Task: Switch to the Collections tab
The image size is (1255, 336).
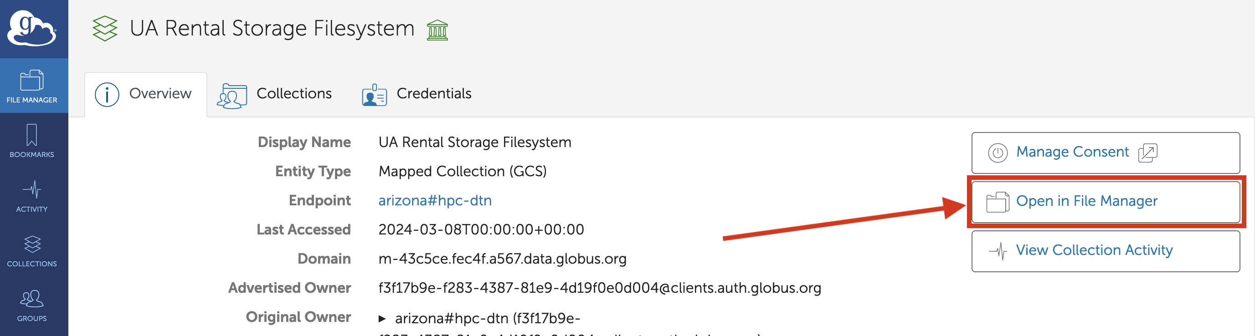Action: coord(275,94)
